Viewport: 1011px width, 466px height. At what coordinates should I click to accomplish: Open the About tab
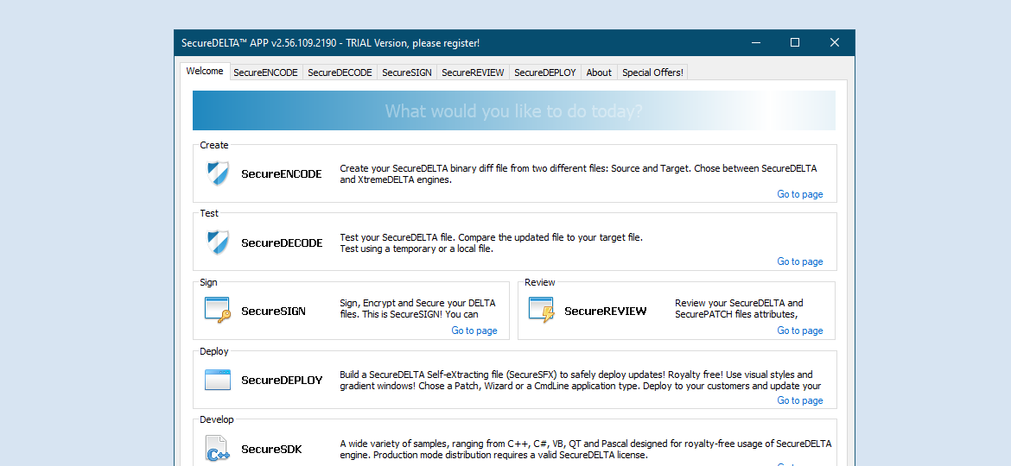pos(599,72)
